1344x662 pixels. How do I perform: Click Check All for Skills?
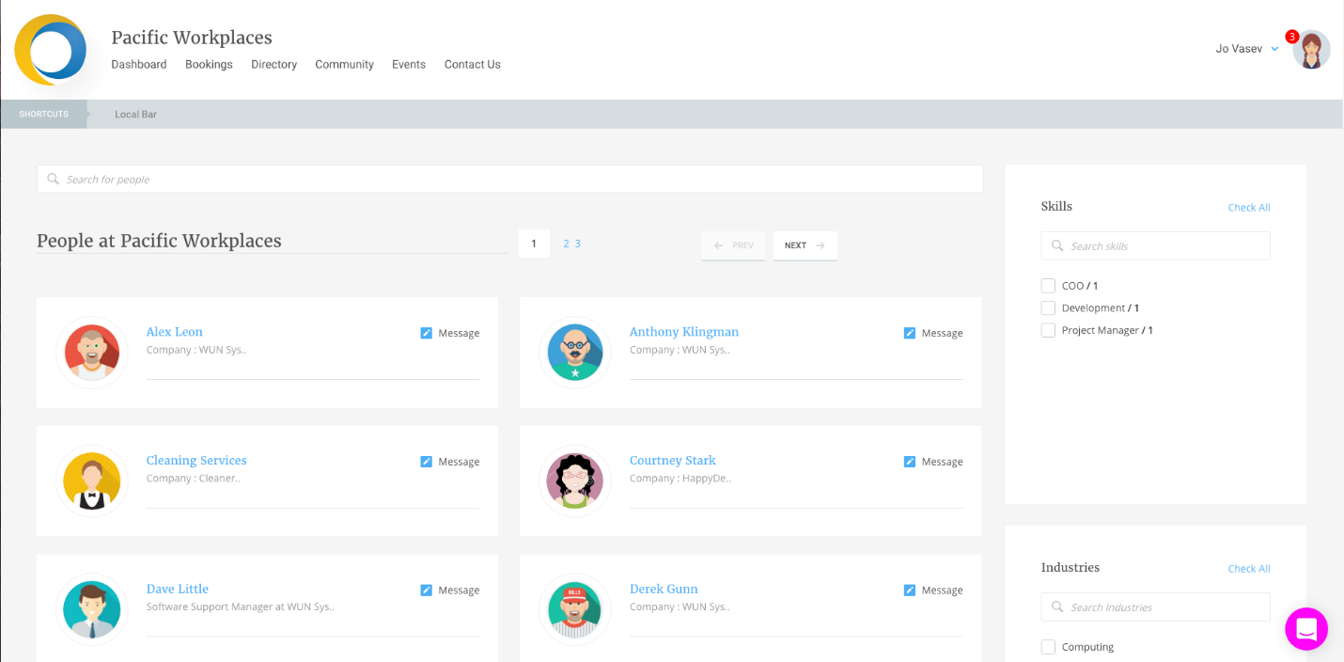pos(1248,207)
